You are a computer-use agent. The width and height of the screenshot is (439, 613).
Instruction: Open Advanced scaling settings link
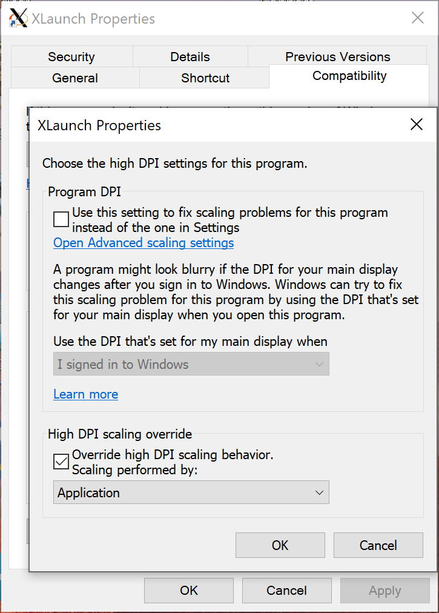point(144,243)
